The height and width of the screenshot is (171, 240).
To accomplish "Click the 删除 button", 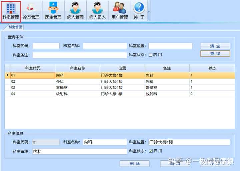I will tap(135, 164).
